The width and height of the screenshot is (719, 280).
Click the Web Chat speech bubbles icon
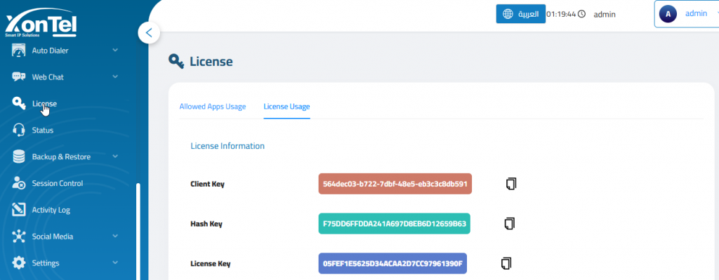point(18,77)
